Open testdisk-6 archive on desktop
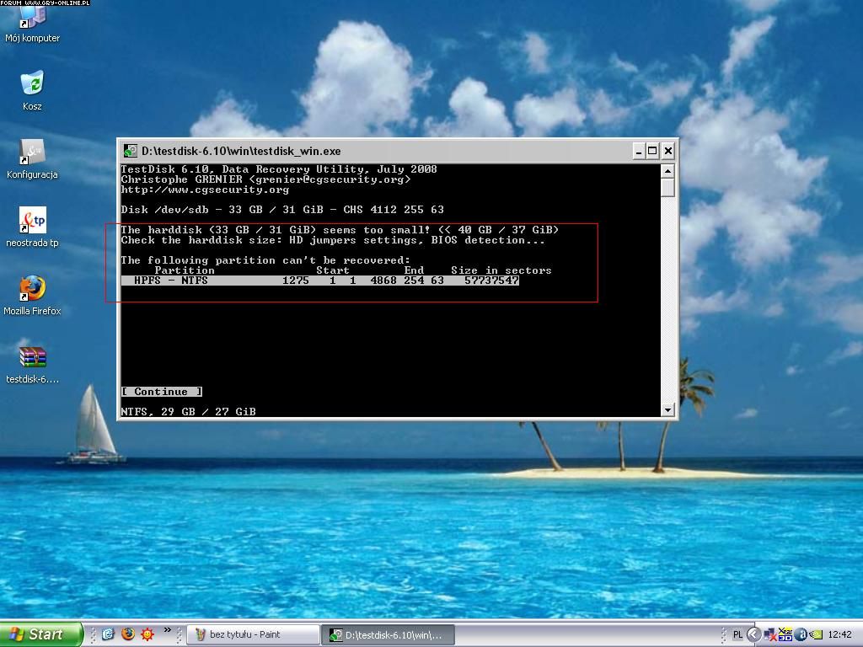Image resolution: width=863 pixels, height=647 pixels. 32,357
